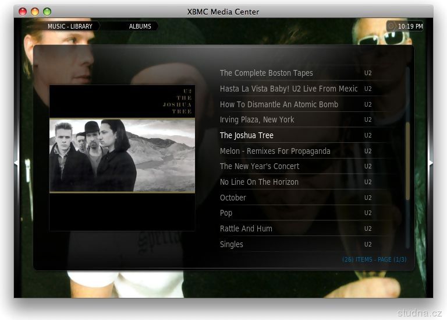Click the 10:19 PM clock display

tap(410, 26)
